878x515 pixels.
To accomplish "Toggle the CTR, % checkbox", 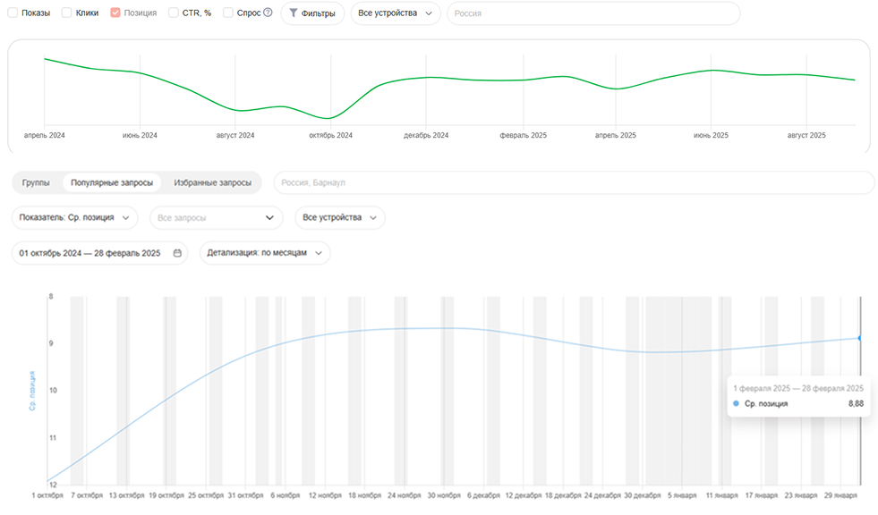I will tap(174, 13).
